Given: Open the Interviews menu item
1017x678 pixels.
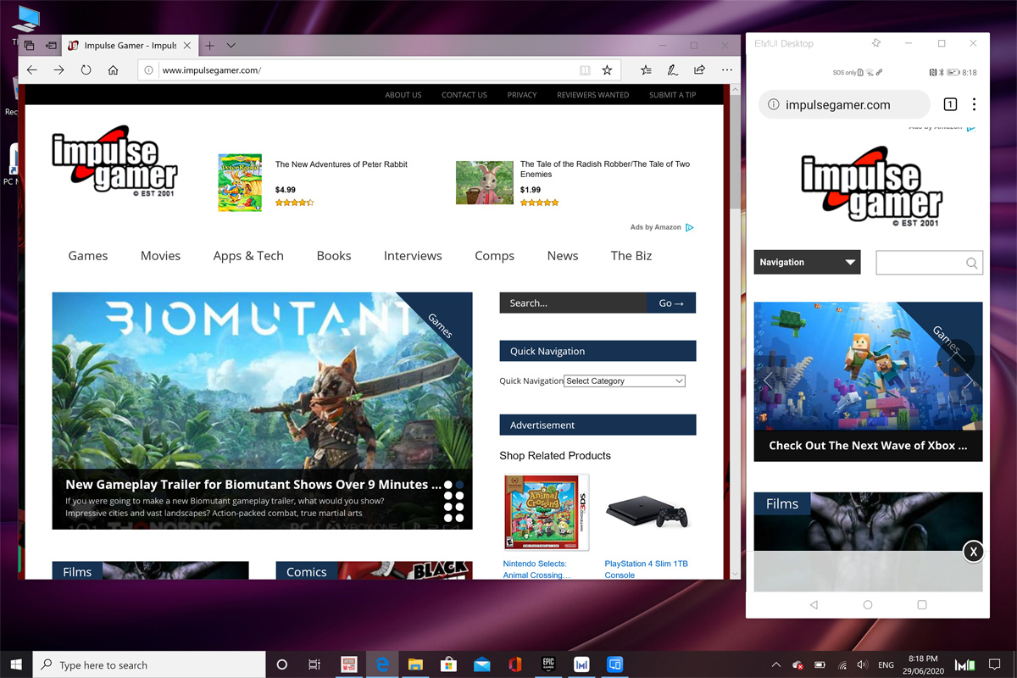Looking at the screenshot, I should [413, 255].
